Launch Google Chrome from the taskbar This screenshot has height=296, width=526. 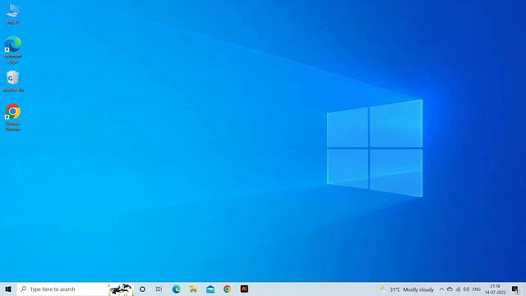tap(227, 289)
